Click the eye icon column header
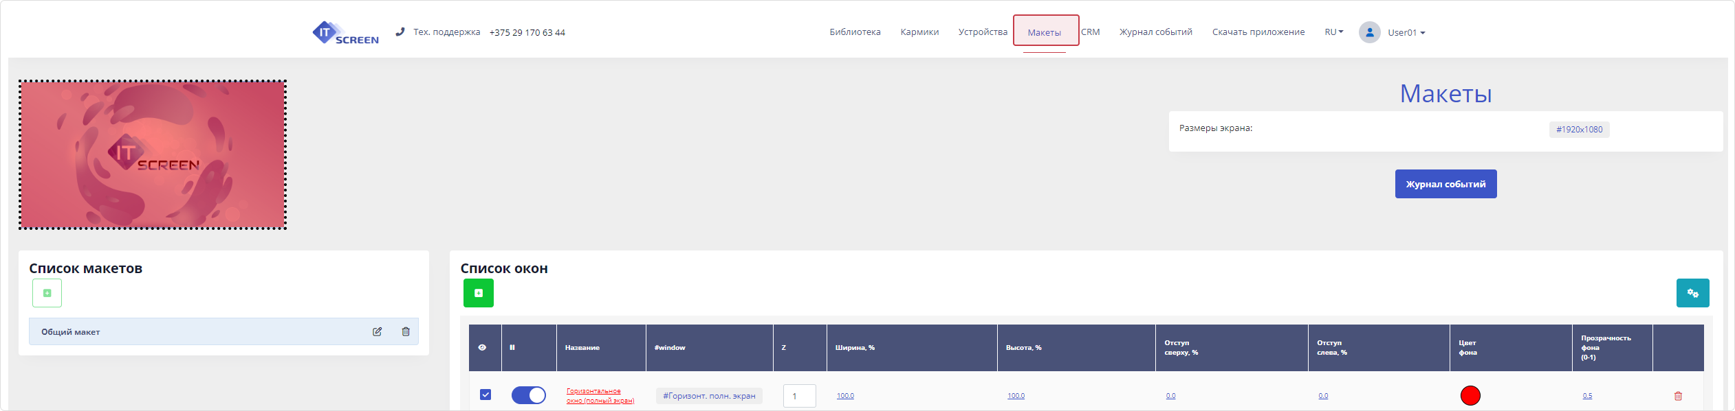This screenshot has height=411, width=1735. click(x=482, y=347)
